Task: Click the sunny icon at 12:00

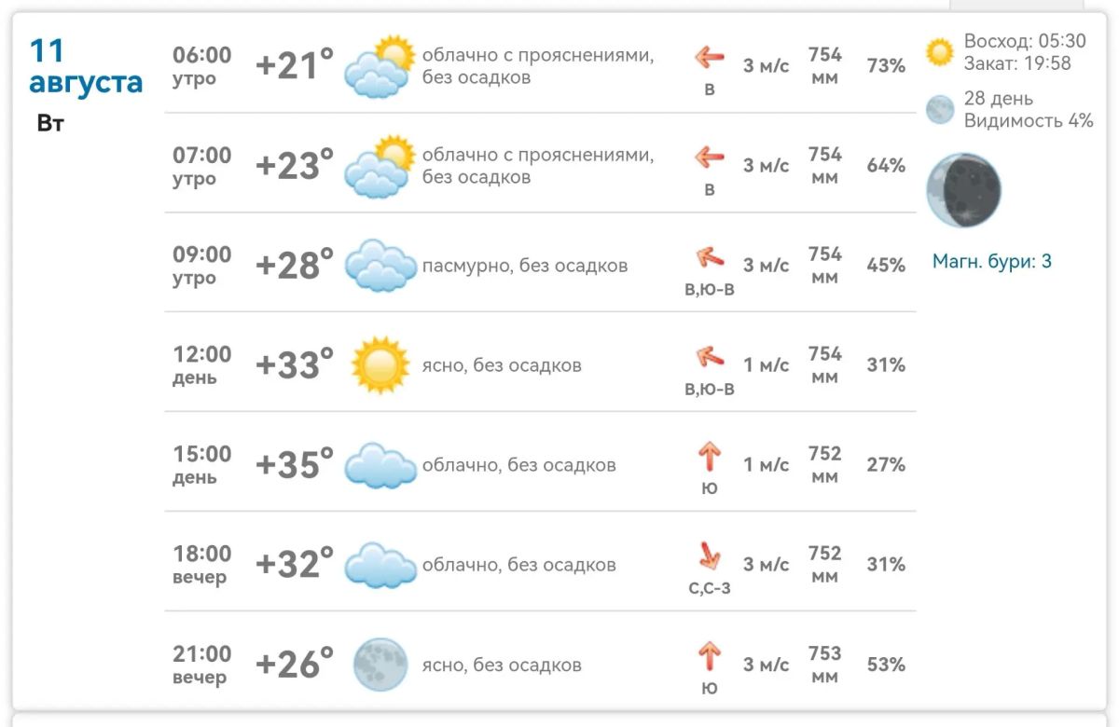Action: point(380,365)
